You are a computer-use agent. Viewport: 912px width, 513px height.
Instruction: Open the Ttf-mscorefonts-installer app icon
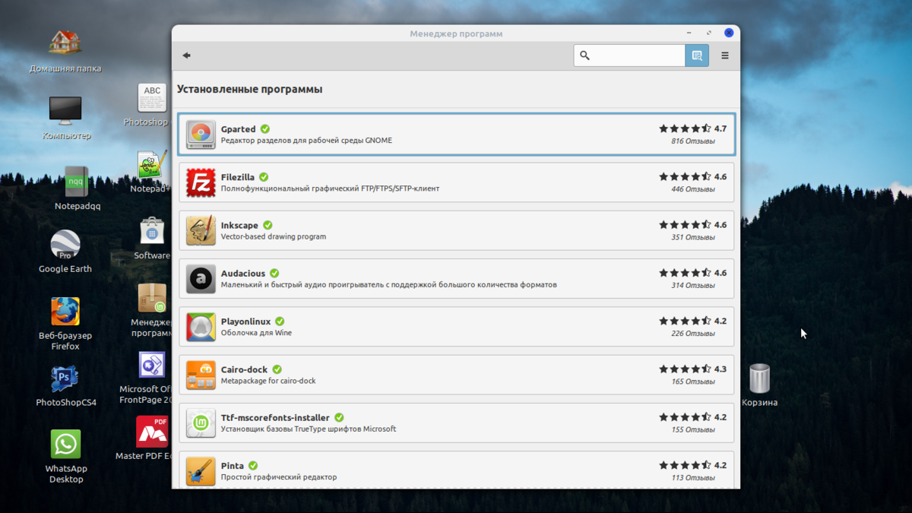(x=201, y=423)
